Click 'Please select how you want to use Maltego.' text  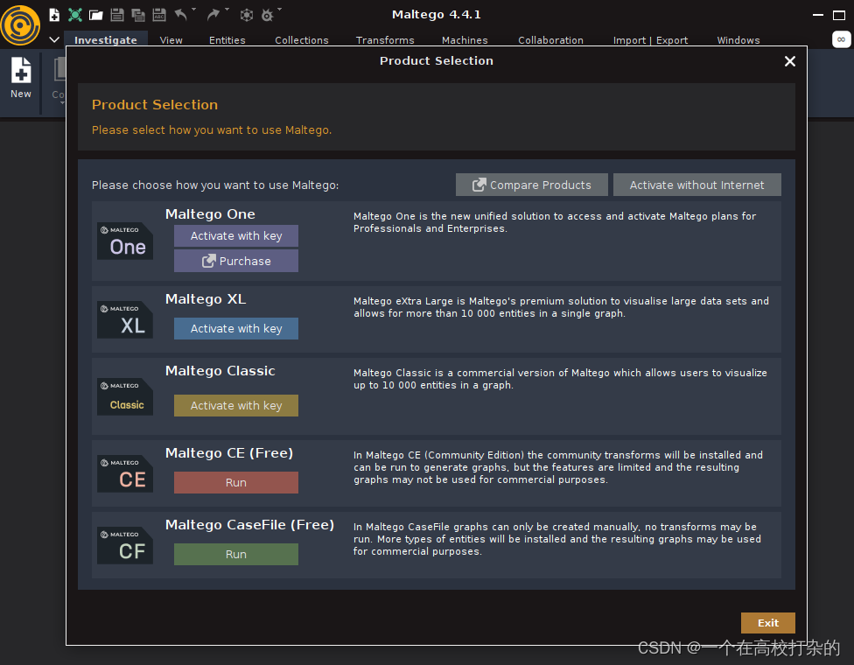pos(212,130)
